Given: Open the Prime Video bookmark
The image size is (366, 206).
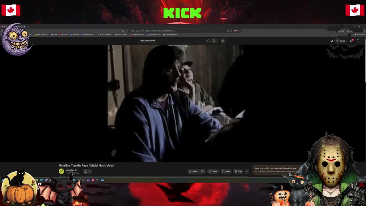Looking at the screenshot, I should click(x=75, y=35).
